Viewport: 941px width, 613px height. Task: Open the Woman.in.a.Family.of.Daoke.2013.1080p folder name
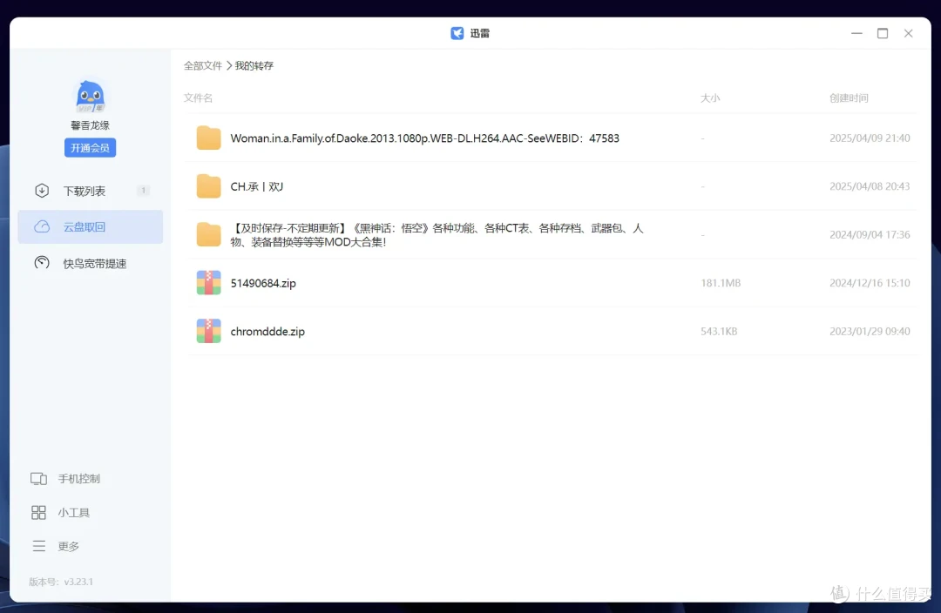(425, 138)
